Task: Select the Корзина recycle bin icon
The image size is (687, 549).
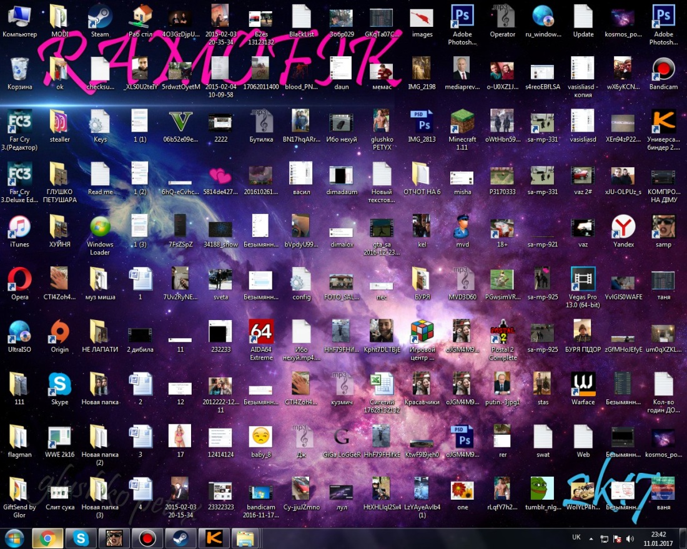Action: click(19, 69)
